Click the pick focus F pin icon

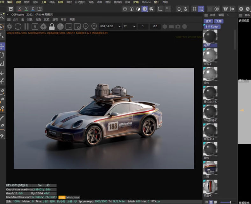point(86,26)
